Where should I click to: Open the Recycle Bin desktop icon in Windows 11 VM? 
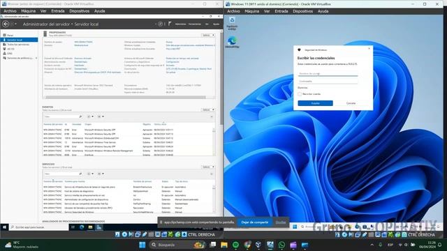click(x=232, y=23)
